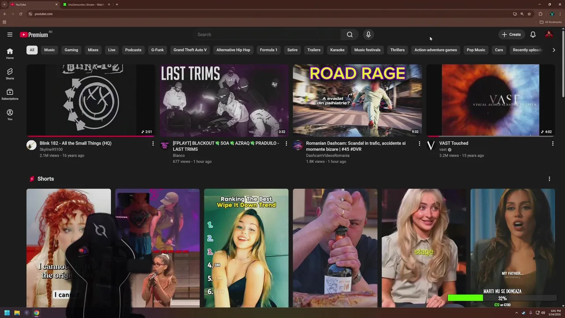Click the zoom magnifier in address bar
This screenshot has height=318, width=565.
pos(522,14)
